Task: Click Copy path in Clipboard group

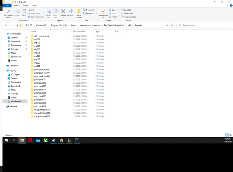Action: [x=34, y=13]
